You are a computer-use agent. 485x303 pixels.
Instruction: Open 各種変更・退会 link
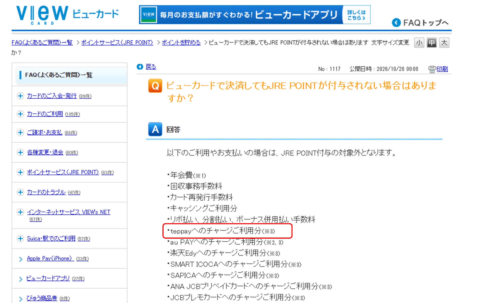(x=45, y=152)
